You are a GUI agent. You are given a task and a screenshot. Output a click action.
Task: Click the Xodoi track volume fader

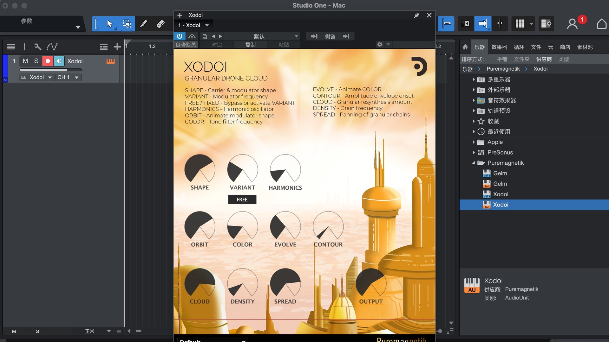51,70
